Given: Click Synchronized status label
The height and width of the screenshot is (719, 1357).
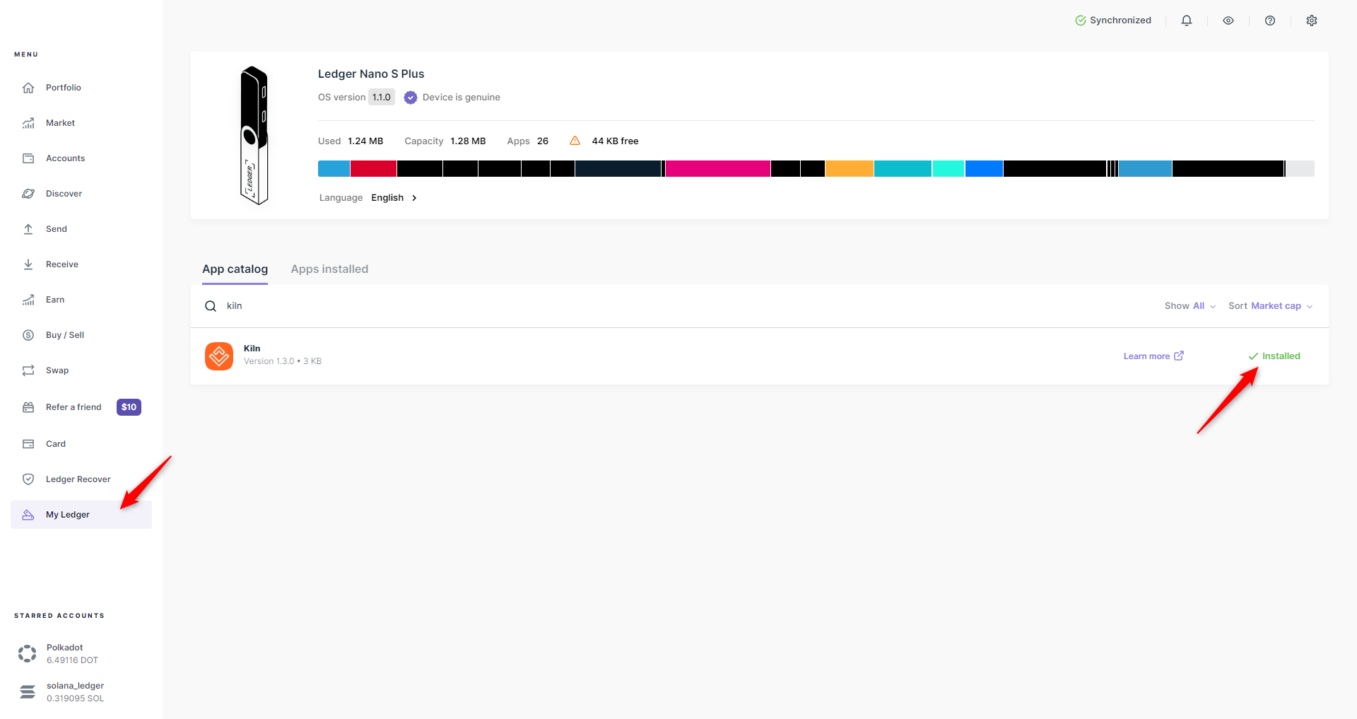Looking at the screenshot, I should pyautogui.click(x=1120, y=21).
